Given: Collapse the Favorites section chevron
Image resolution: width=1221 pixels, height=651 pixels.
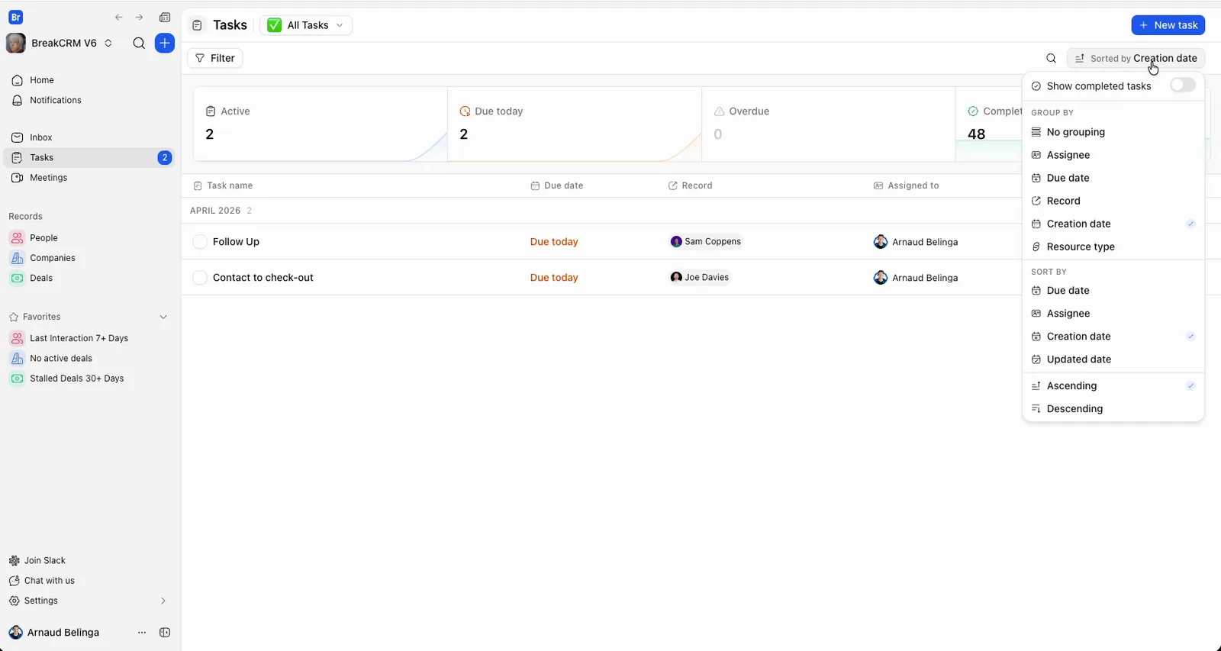Looking at the screenshot, I should (x=163, y=317).
